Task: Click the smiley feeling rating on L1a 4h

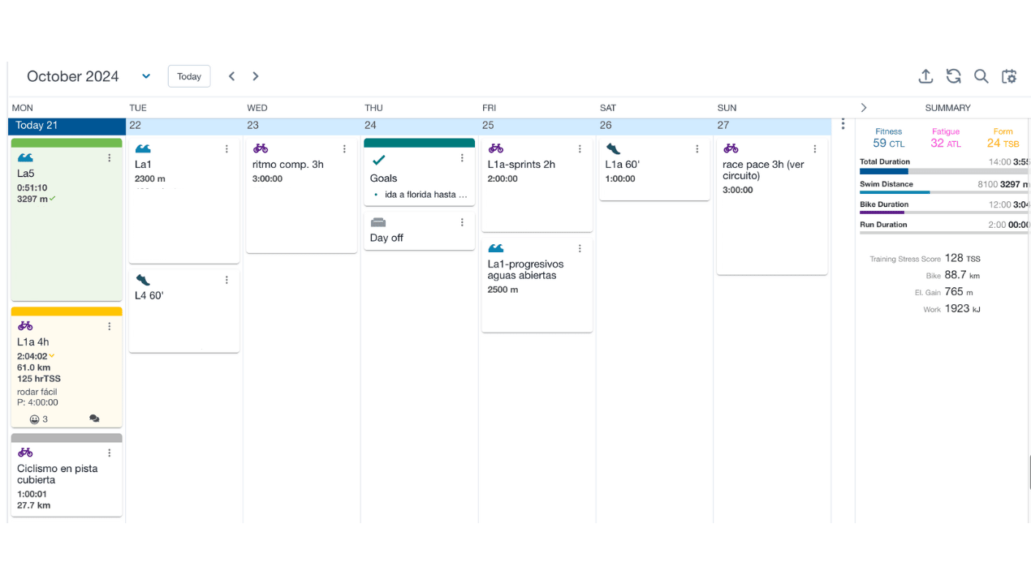Action: 34,419
